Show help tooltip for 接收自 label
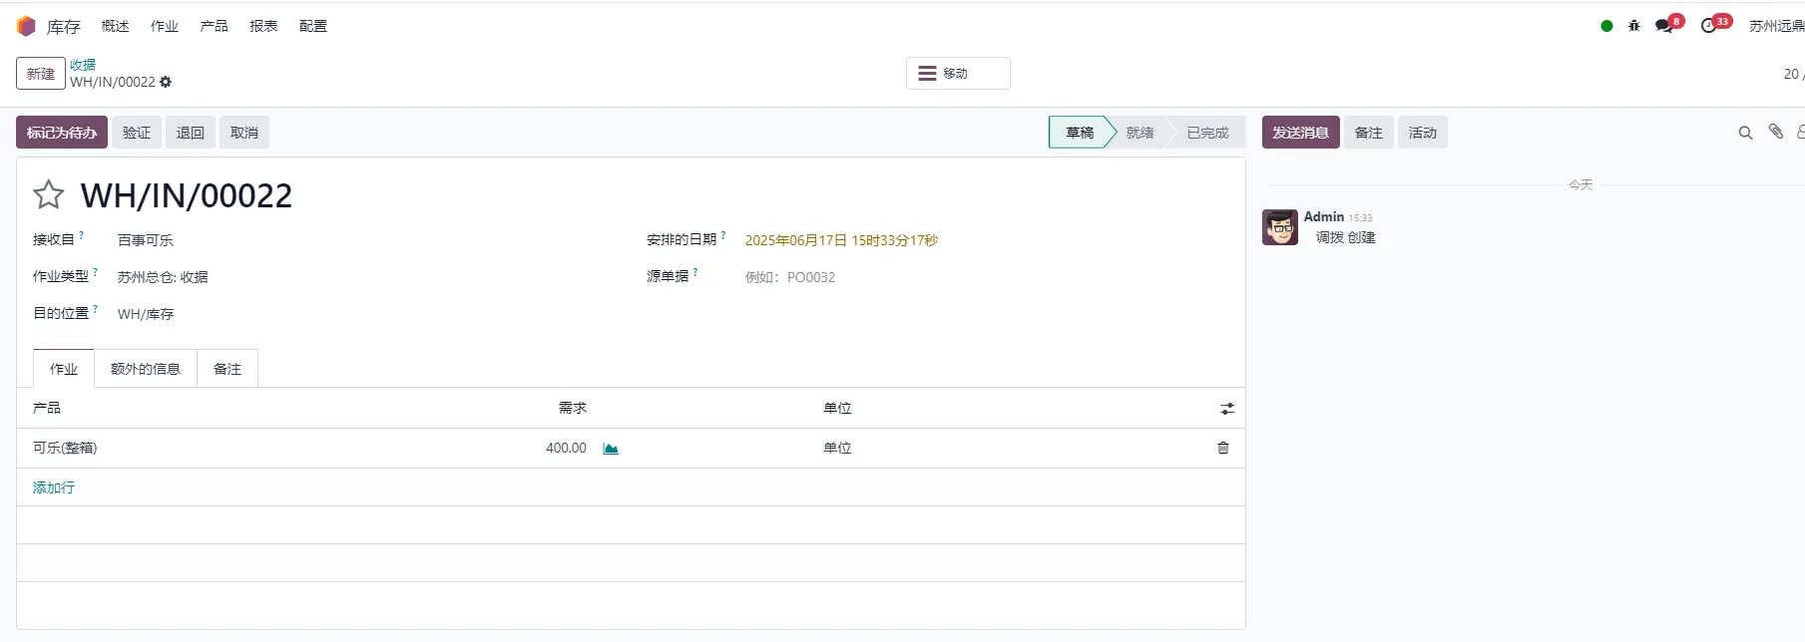Viewport: 1805px width, 642px height. coord(82,235)
